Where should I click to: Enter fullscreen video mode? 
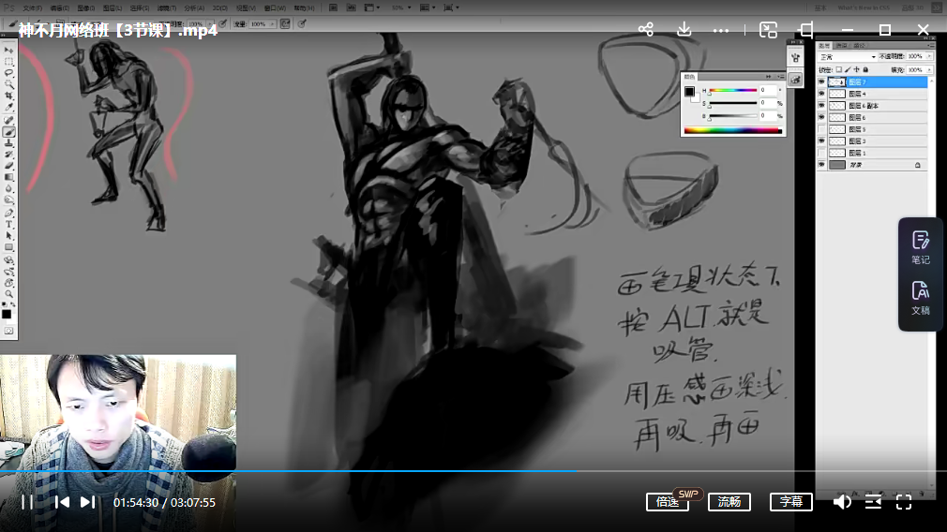tap(904, 502)
